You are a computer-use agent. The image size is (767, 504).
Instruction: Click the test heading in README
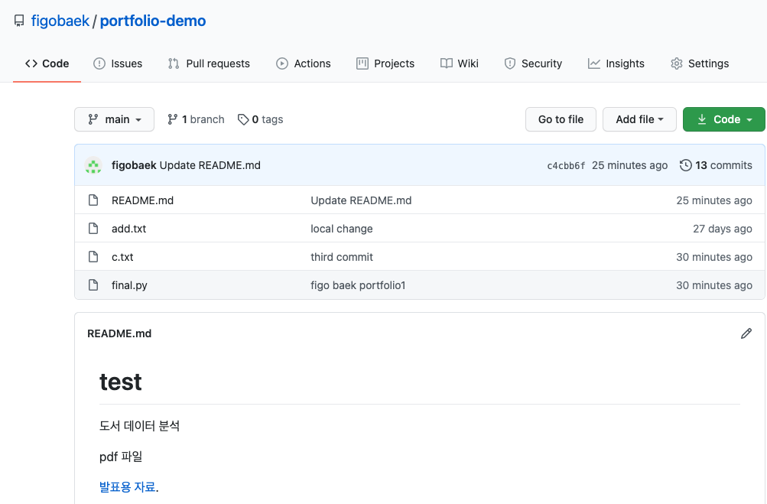click(120, 382)
